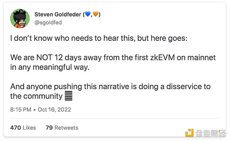Click the blue heart emoji in name

click(88, 14)
